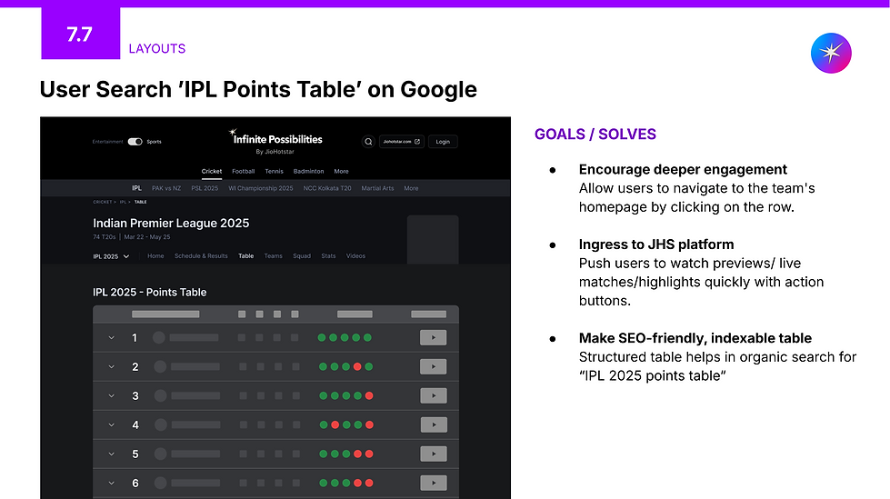Switch to the Tennis tab
This screenshot has width=890, height=499.
[x=275, y=172]
